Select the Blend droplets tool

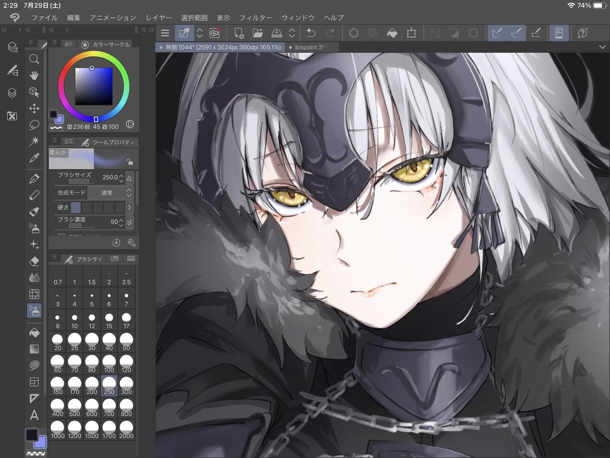point(34,277)
